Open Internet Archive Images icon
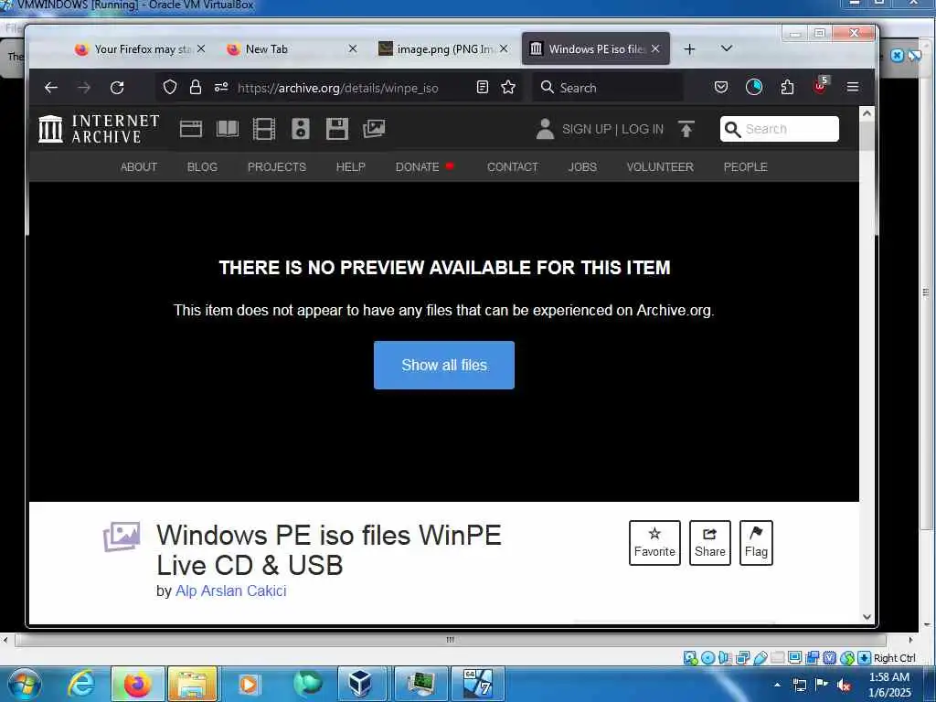The width and height of the screenshot is (936, 702). coord(374,129)
